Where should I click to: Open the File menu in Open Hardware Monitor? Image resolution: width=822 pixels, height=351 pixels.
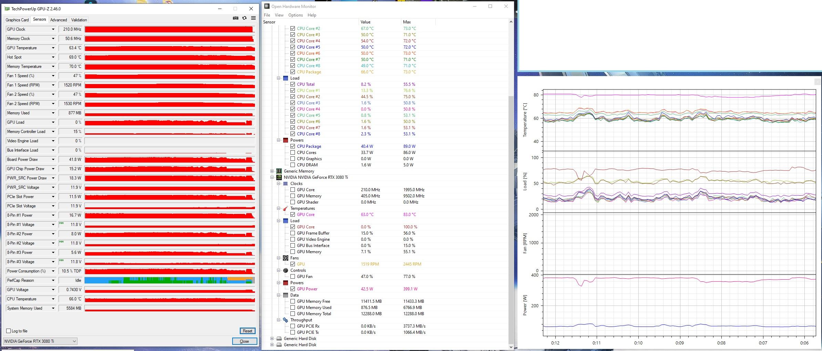[x=267, y=15]
